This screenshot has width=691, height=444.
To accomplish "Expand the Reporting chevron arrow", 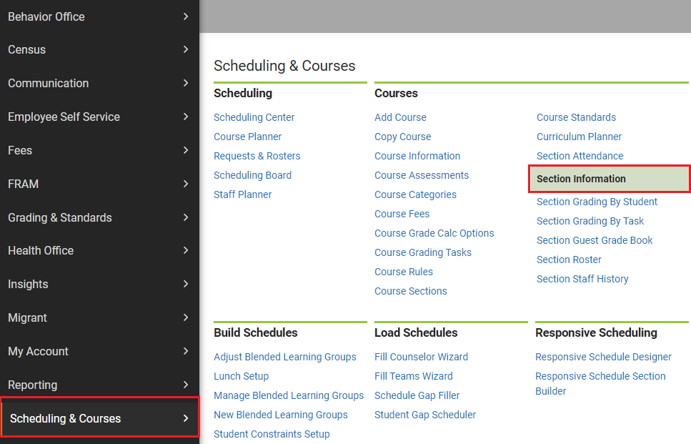I will click(x=186, y=385).
